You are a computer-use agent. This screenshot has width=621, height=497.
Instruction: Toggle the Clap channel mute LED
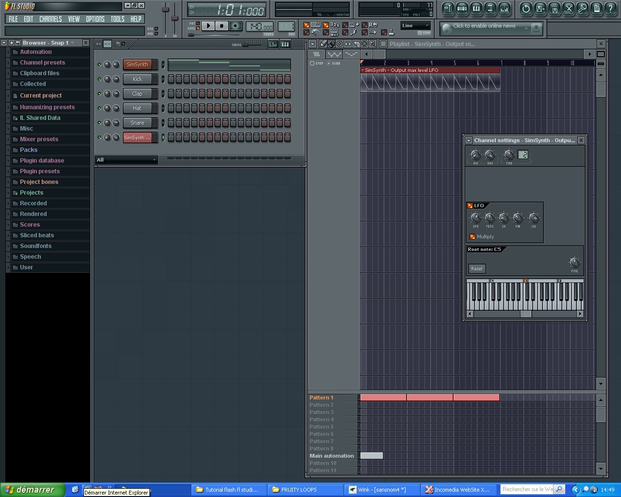[x=99, y=94]
